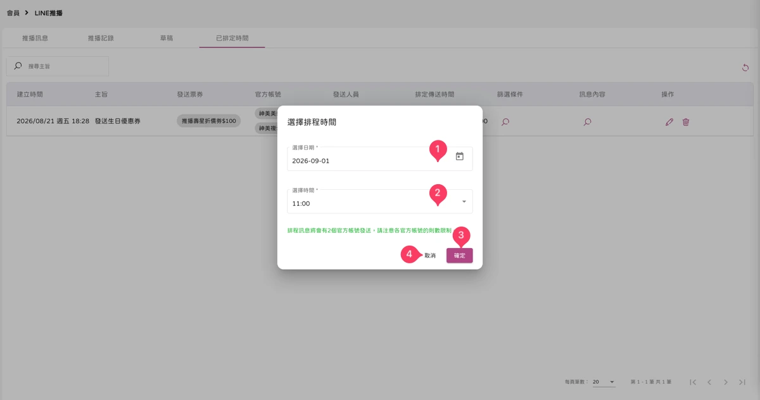Jump to last page icon
The image size is (760, 400).
pos(742,382)
